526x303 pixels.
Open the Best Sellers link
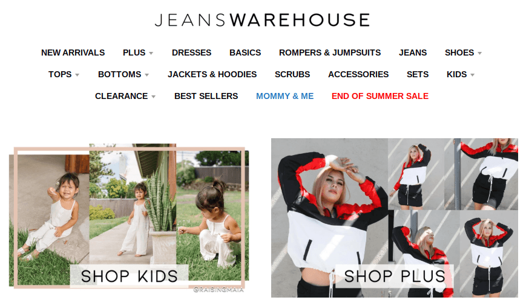pos(206,96)
